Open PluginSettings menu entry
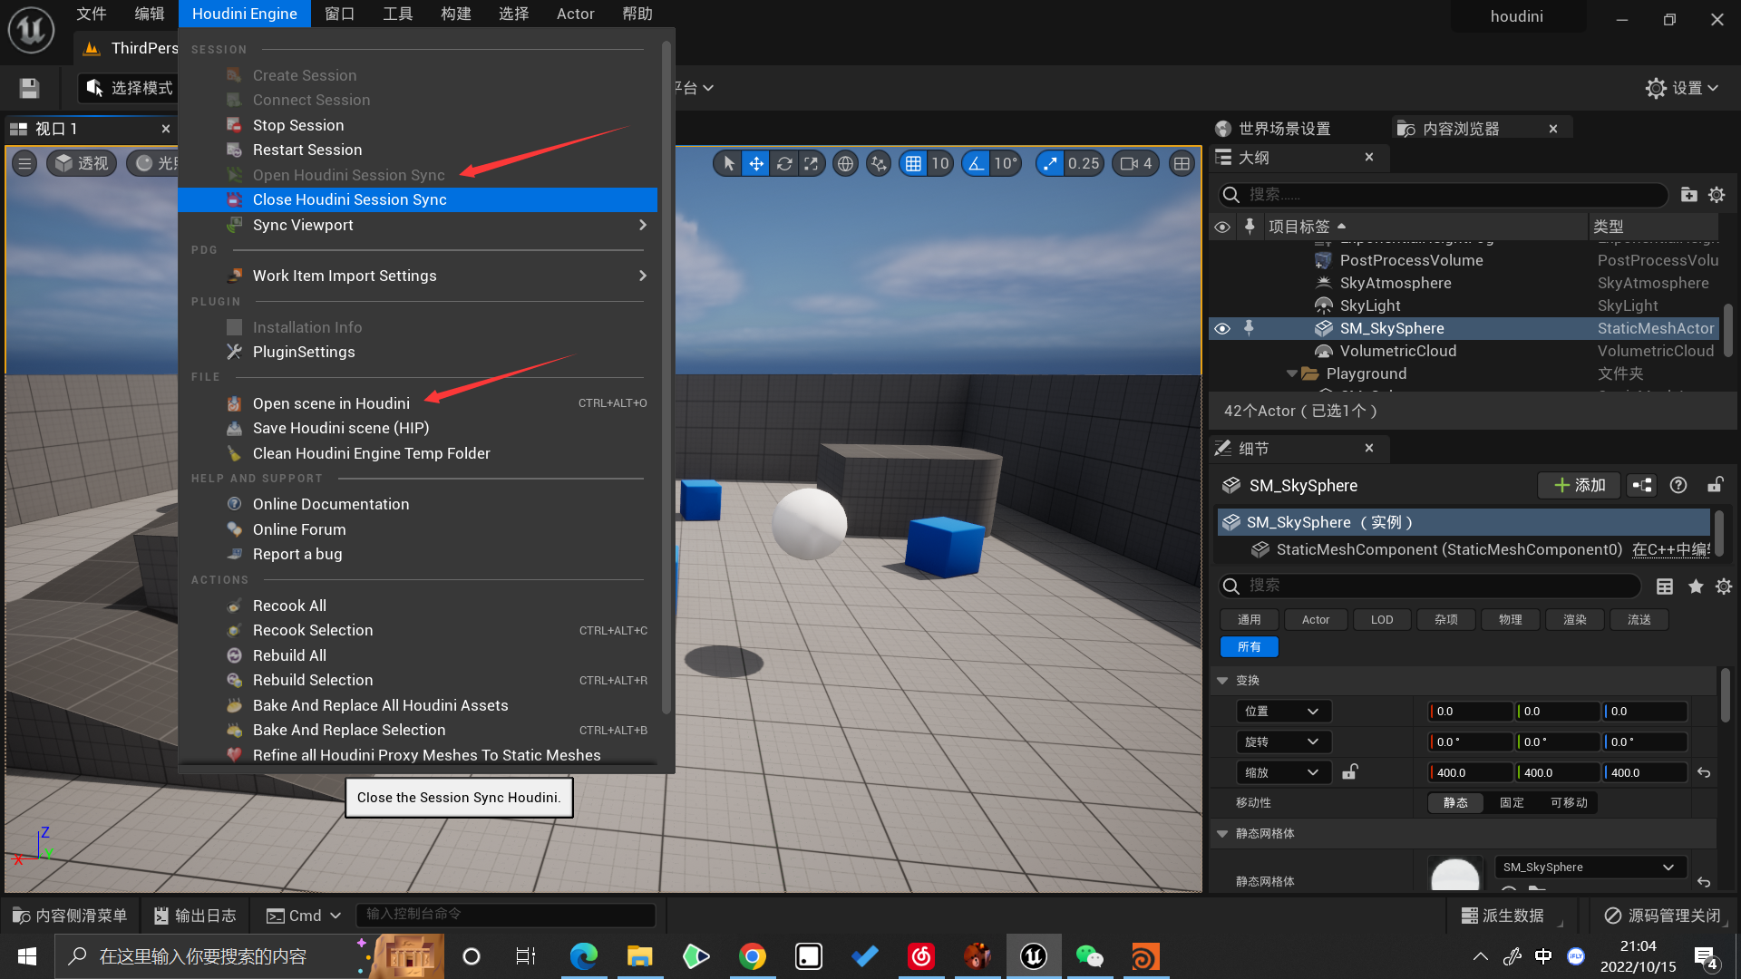 point(417,352)
